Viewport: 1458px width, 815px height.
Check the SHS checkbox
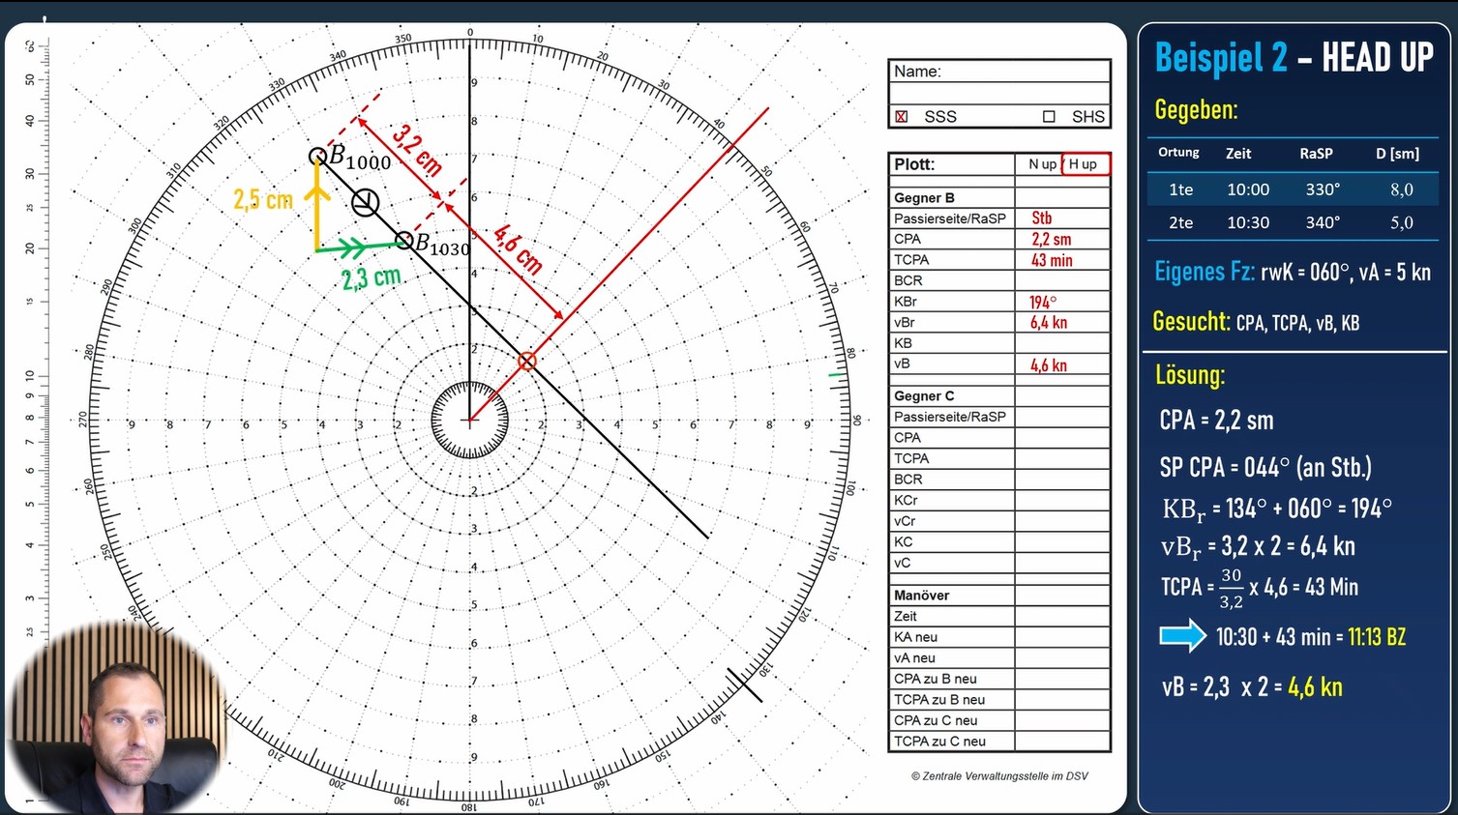pyautogui.click(x=1049, y=116)
